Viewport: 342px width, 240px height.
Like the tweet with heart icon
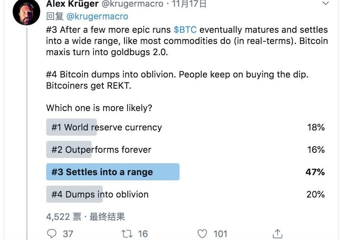coord(202,234)
